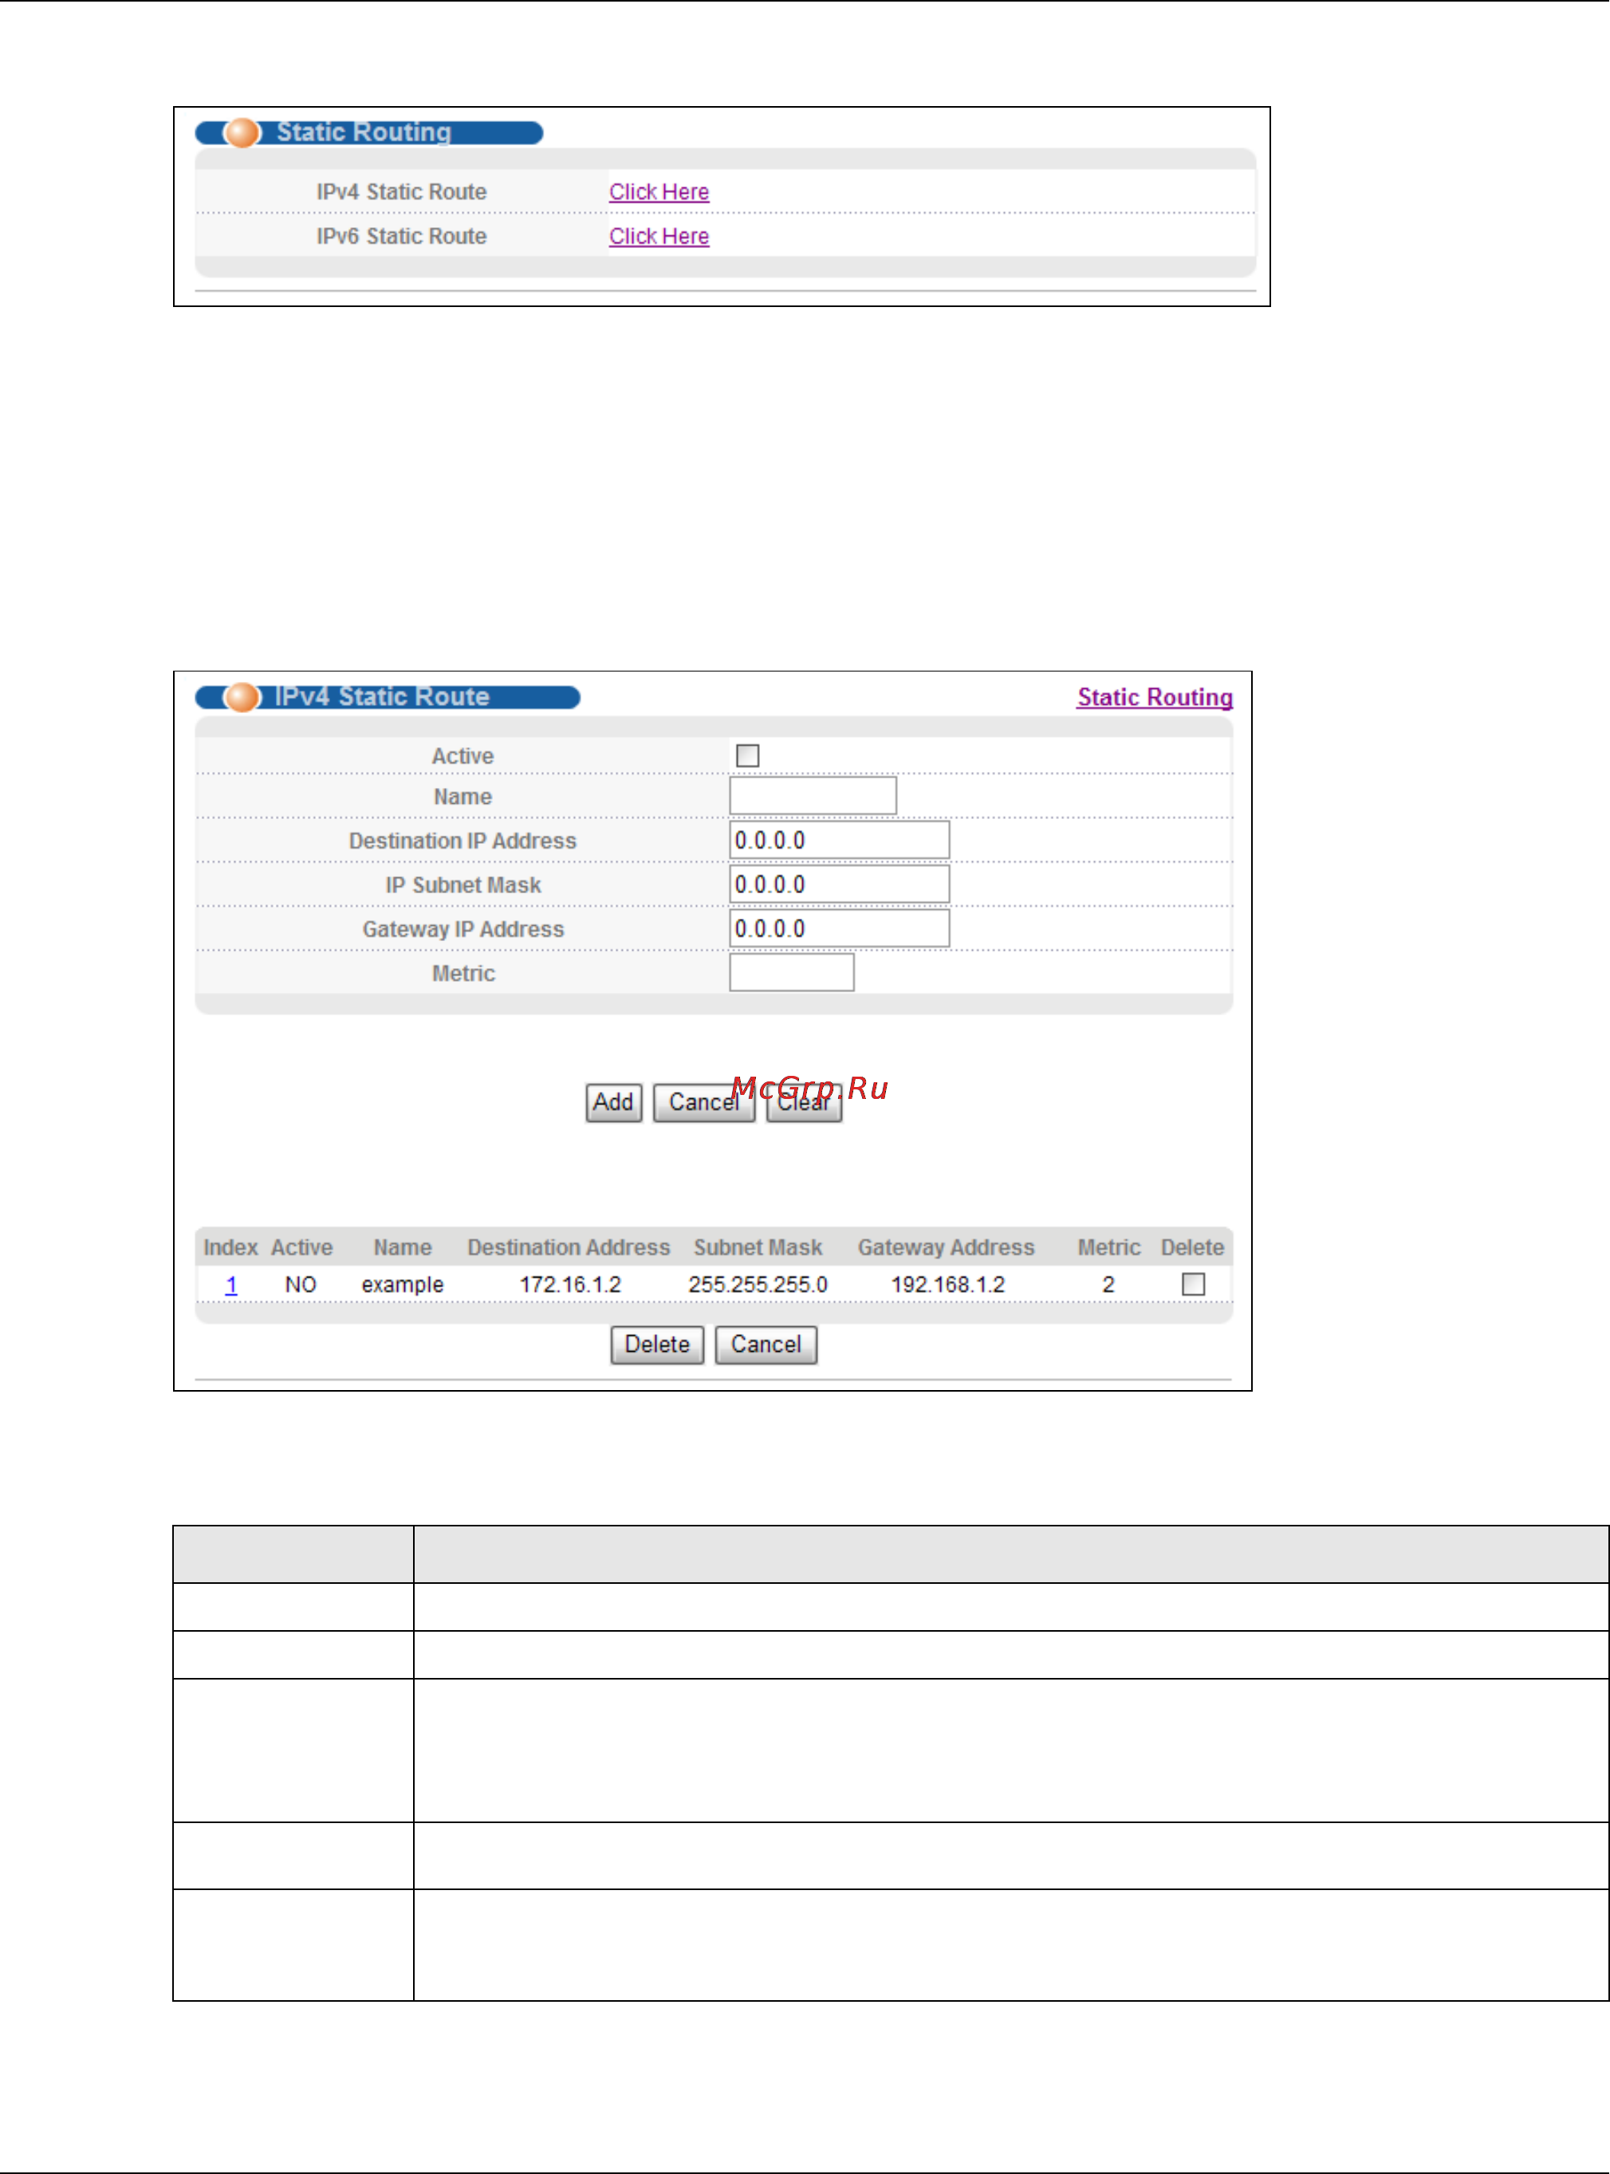Click the Delete button below the table
Image resolution: width=1610 pixels, height=2174 pixels.
[657, 1345]
